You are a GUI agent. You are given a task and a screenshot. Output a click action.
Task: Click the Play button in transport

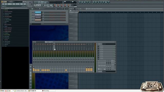click(38, 5)
